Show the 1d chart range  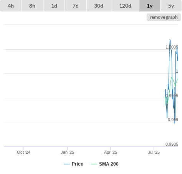click(54, 6)
